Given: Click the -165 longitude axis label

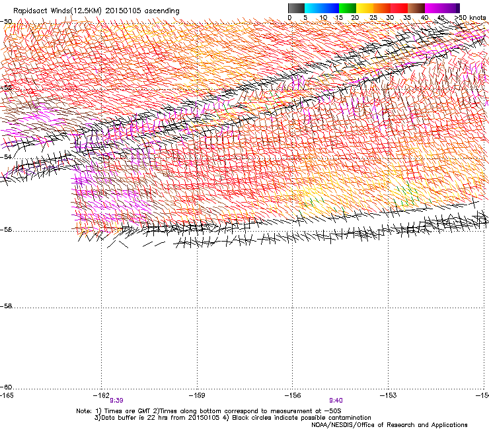Looking at the screenshot, I should click(x=7, y=395).
